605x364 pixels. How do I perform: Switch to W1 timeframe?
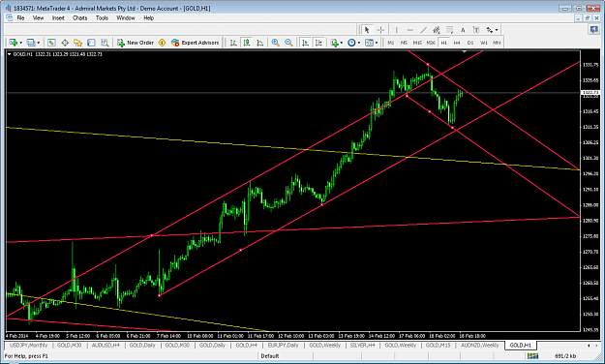(484, 43)
